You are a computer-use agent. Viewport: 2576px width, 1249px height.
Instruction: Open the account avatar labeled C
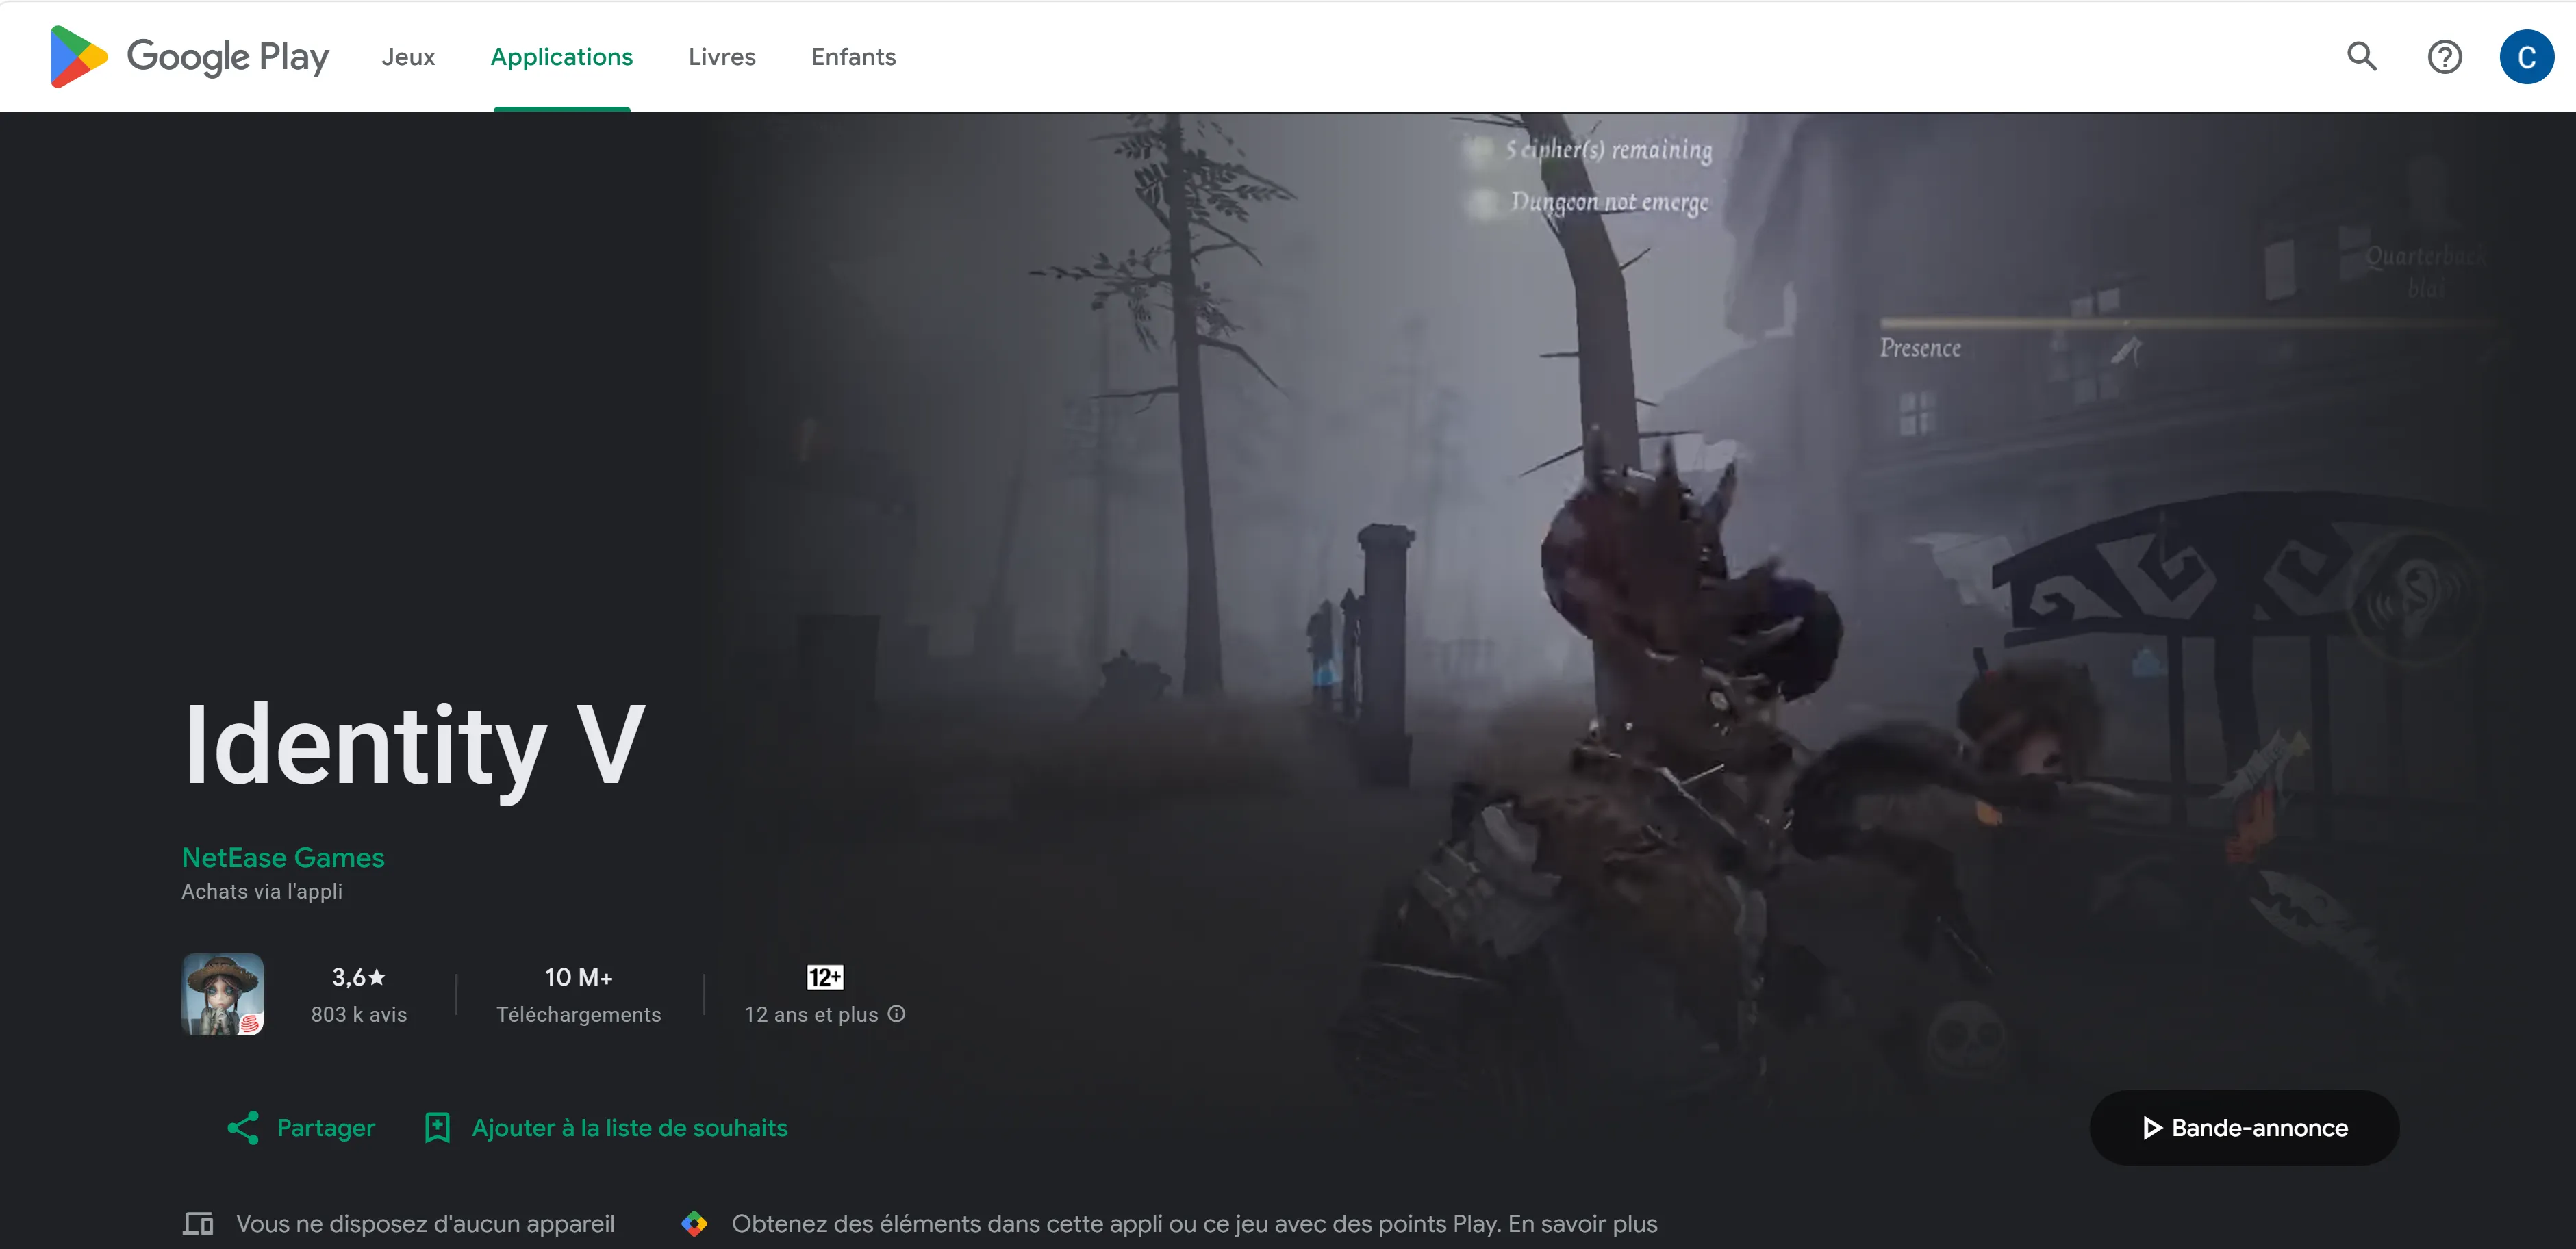(2526, 57)
